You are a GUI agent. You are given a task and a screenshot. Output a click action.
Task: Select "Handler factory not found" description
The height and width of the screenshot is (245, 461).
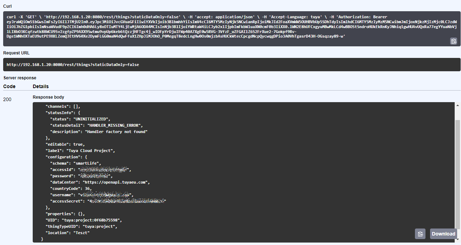(x=116, y=132)
